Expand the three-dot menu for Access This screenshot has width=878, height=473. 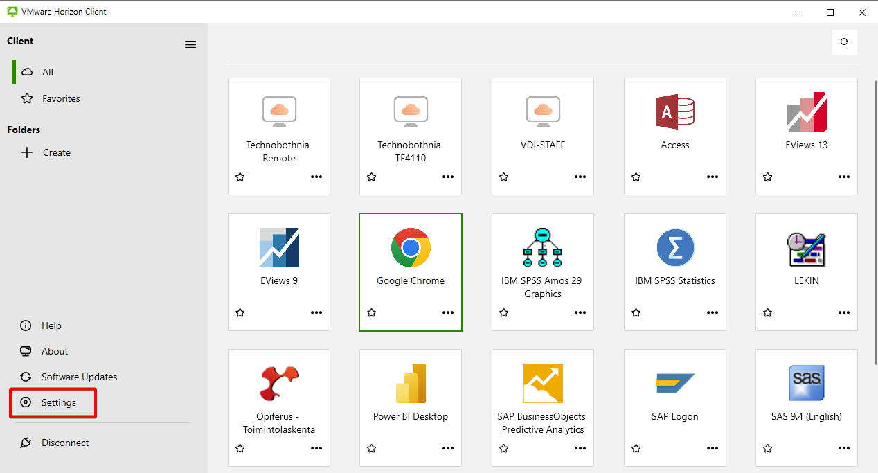(713, 177)
